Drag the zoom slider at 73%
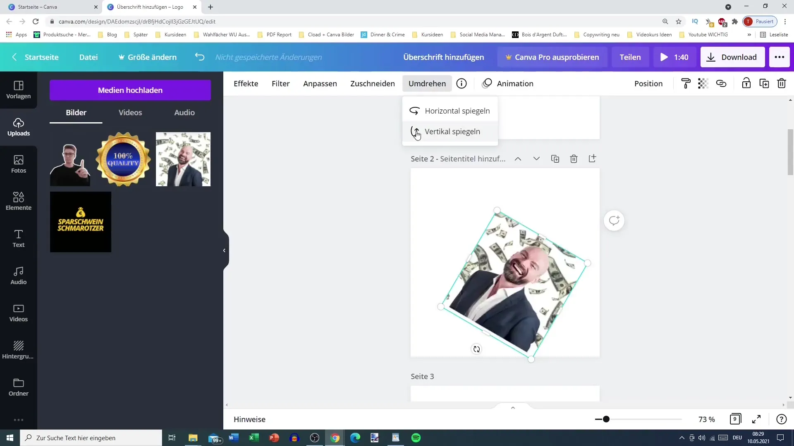This screenshot has height=446, width=794. (606, 419)
